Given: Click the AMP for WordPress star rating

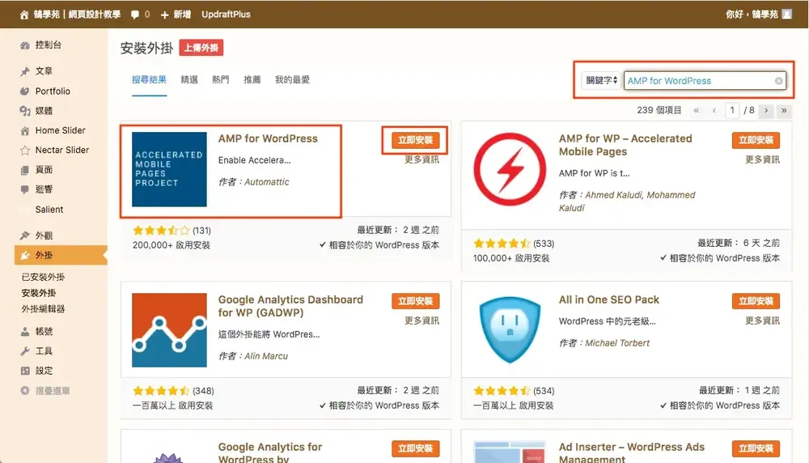Looking at the screenshot, I should tap(161, 230).
